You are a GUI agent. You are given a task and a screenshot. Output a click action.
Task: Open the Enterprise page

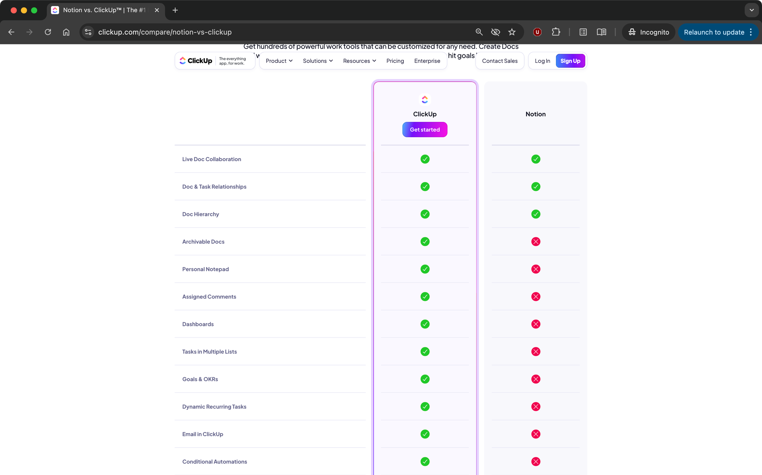427,61
